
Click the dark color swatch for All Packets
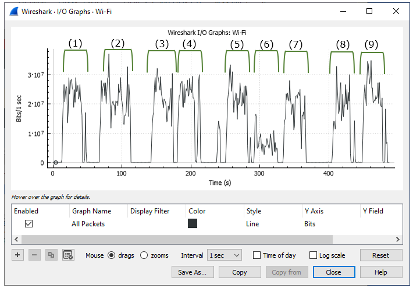[x=193, y=224]
